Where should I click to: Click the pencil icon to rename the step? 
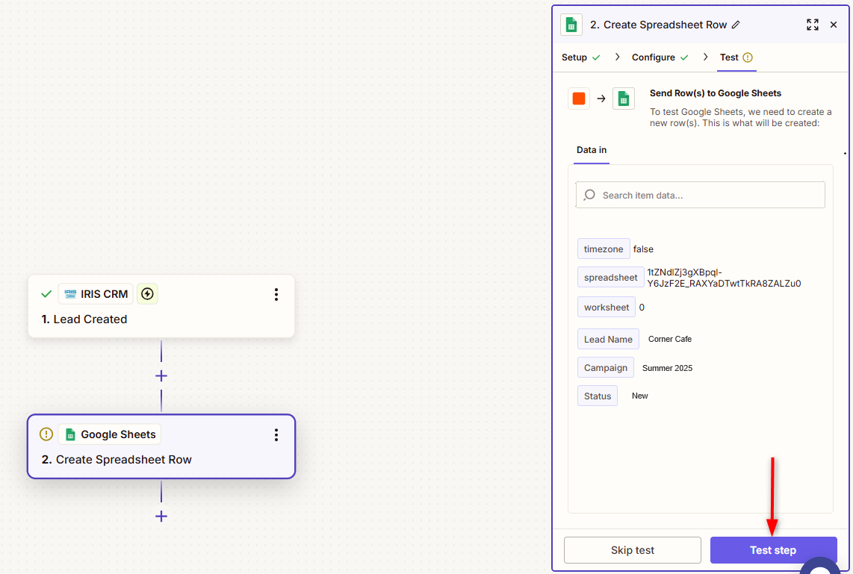(736, 25)
